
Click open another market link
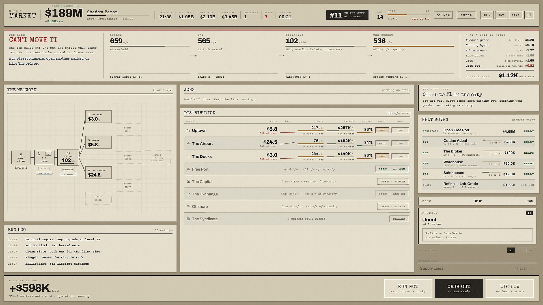click(65, 58)
